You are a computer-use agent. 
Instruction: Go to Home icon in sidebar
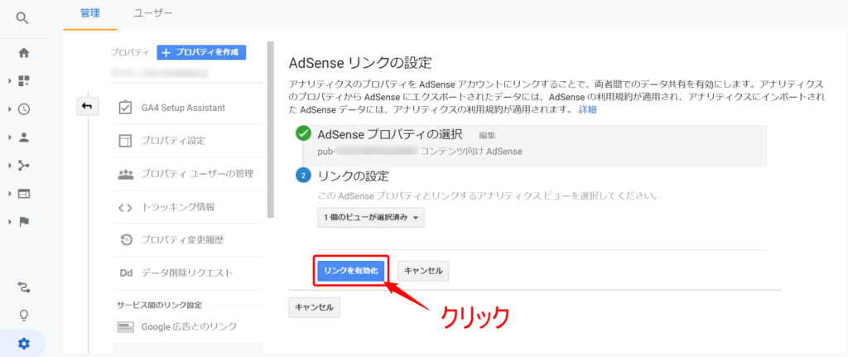pos(24,53)
